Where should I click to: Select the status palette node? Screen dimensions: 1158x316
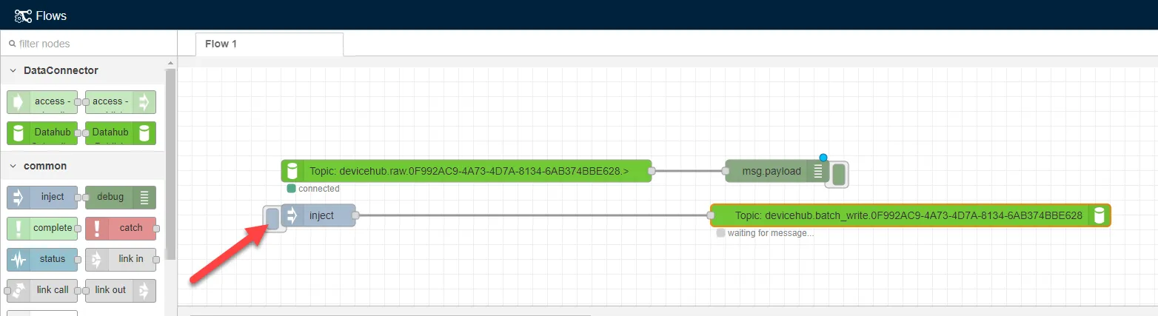pos(42,260)
